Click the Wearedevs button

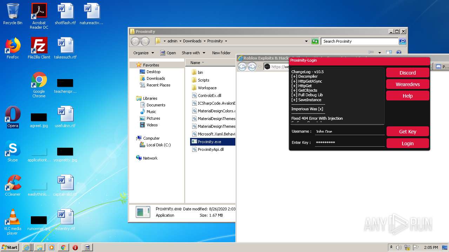click(408, 84)
